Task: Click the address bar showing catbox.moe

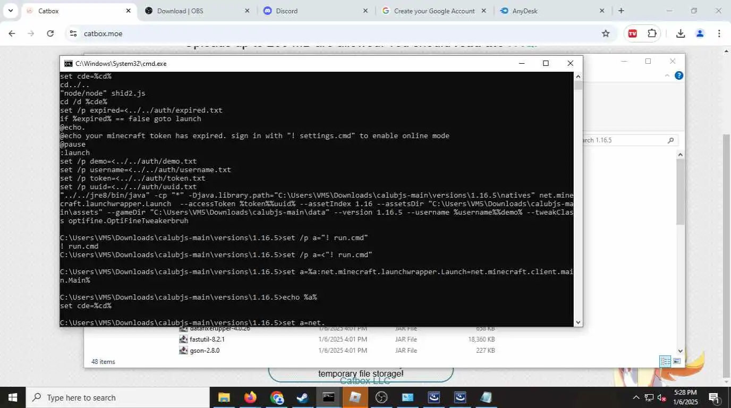Action: click(340, 33)
